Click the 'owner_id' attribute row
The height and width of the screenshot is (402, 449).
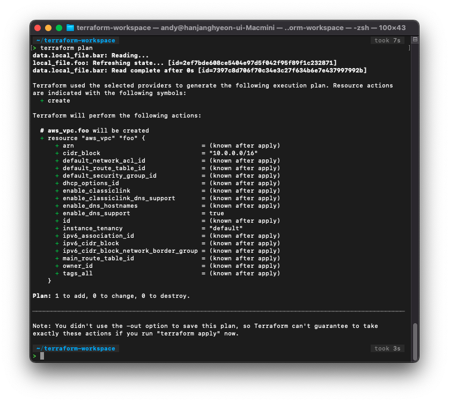coord(167,266)
